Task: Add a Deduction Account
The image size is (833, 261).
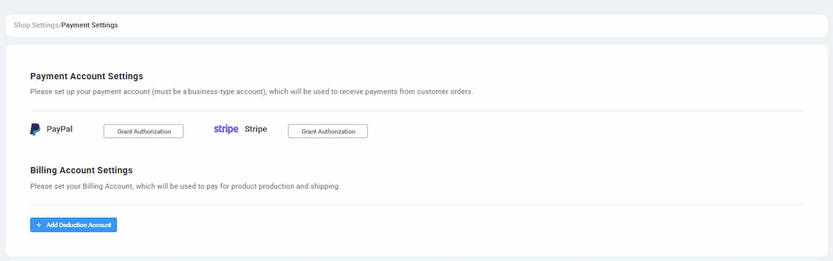Action: click(x=74, y=225)
